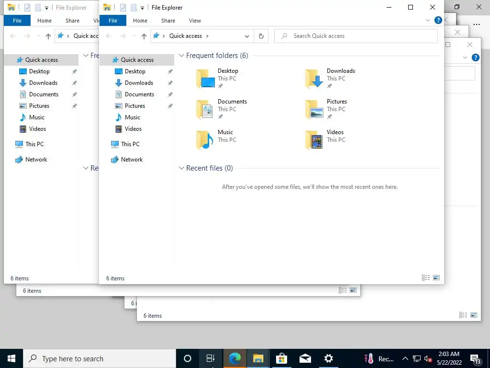
Task: Open the Videos folder in Frequent folders
Action: pos(325,140)
